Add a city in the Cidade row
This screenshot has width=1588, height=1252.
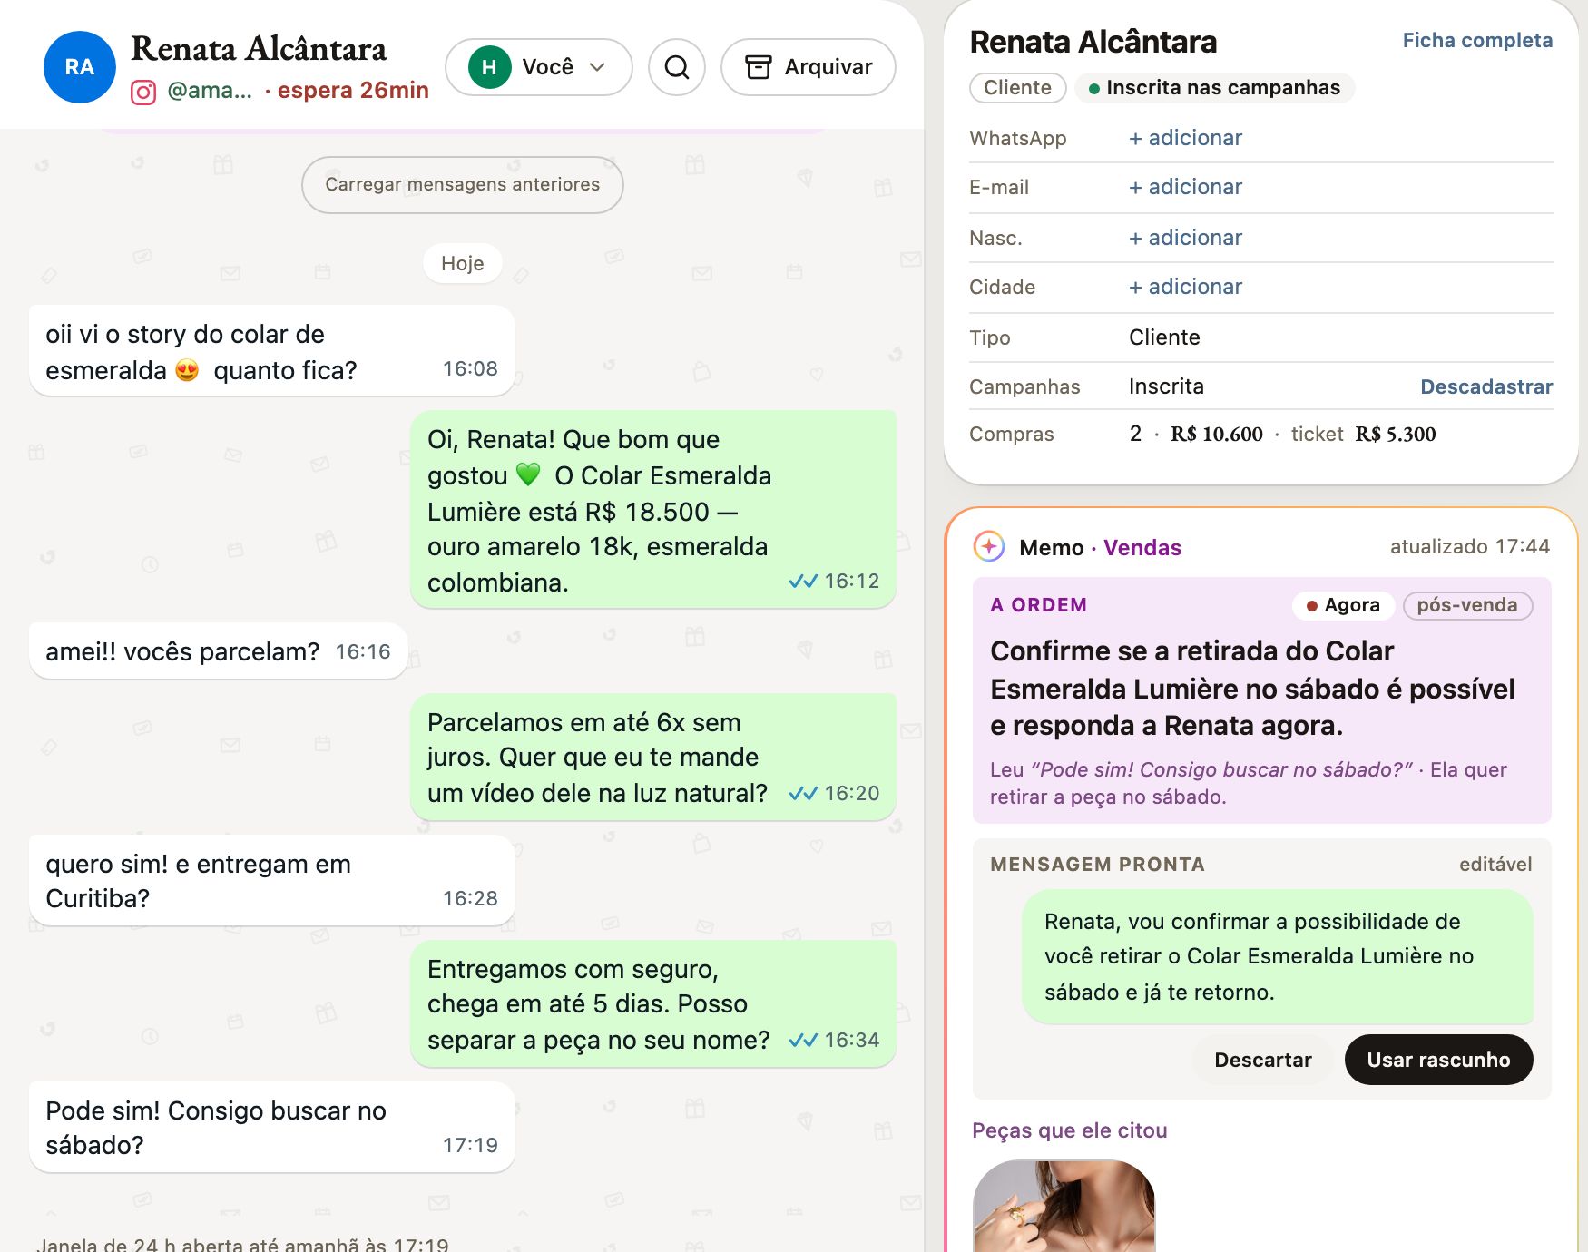tap(1185, 287)
